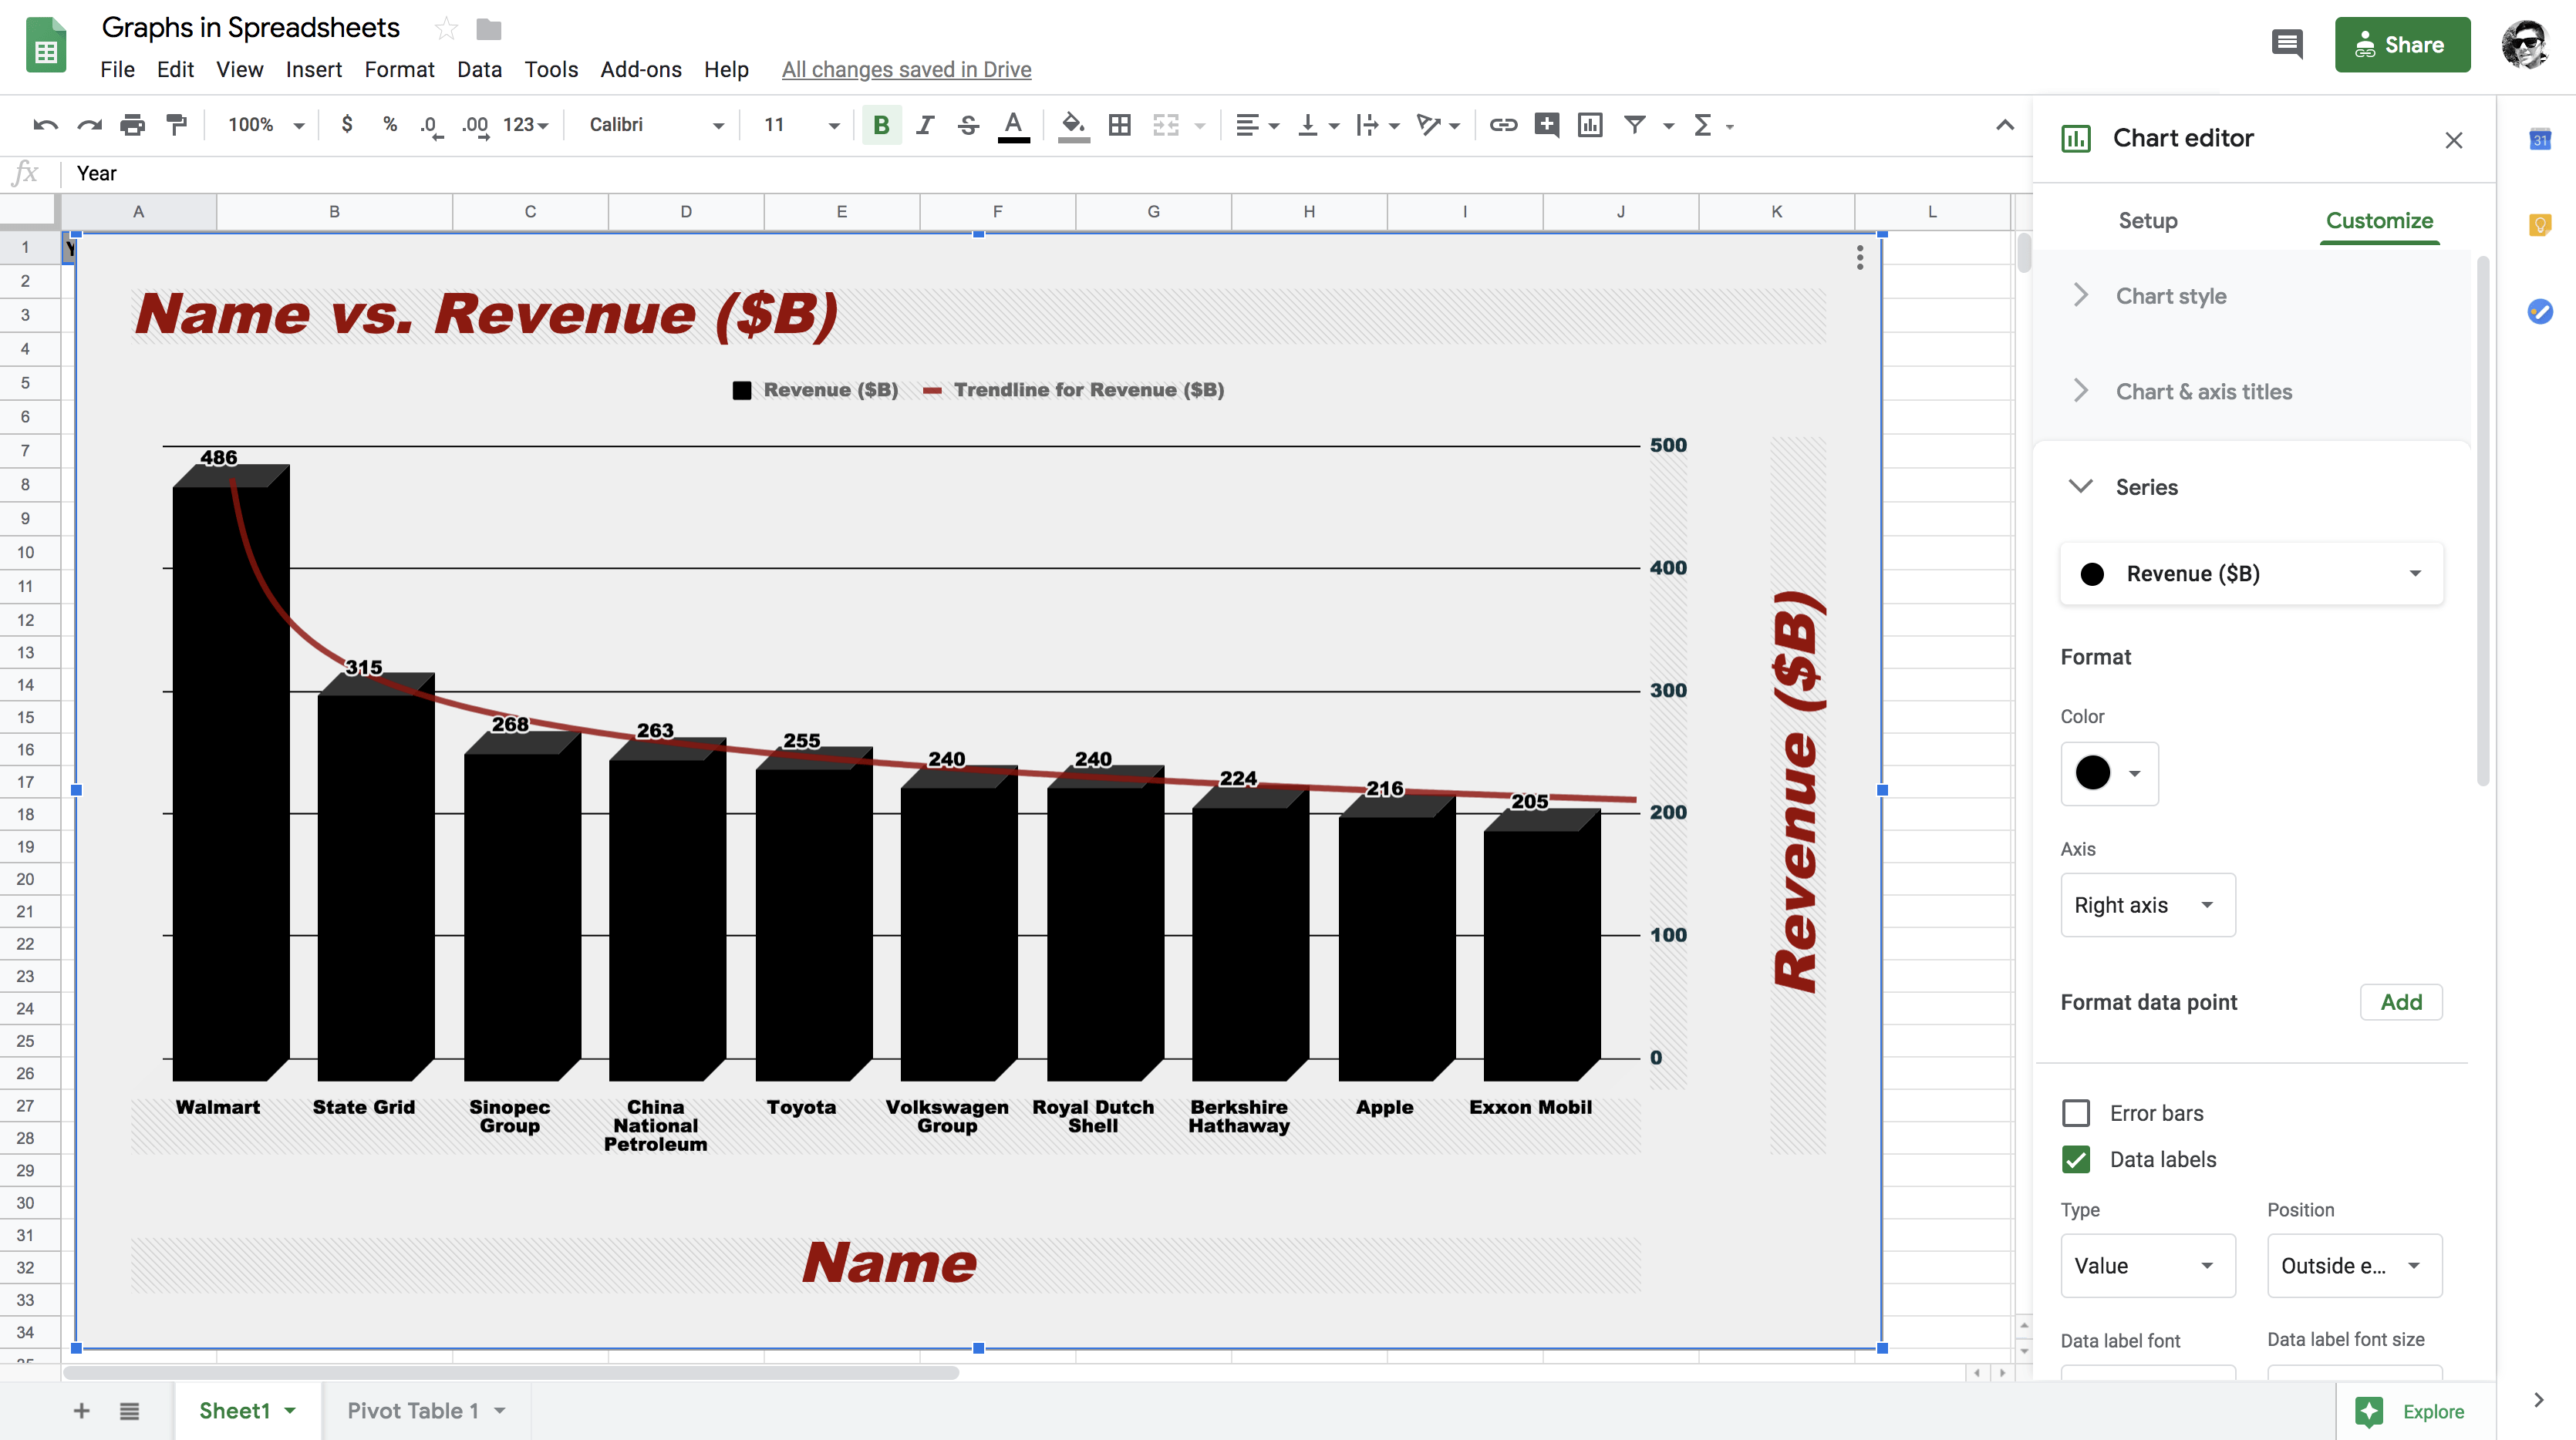Open the zoom 100% dropdown
Screen dimensions: 2576x1440
[x=265, y=125]
